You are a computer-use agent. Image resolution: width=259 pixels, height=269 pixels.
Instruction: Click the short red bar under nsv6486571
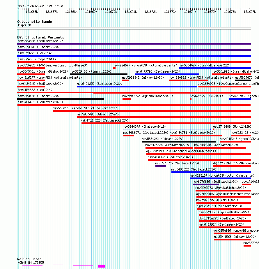pyautogui.click(x=128, y=136)
